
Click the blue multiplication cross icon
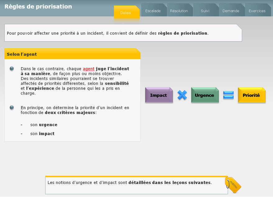point(182,95)
